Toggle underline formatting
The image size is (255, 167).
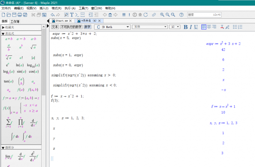click(196, 27)
